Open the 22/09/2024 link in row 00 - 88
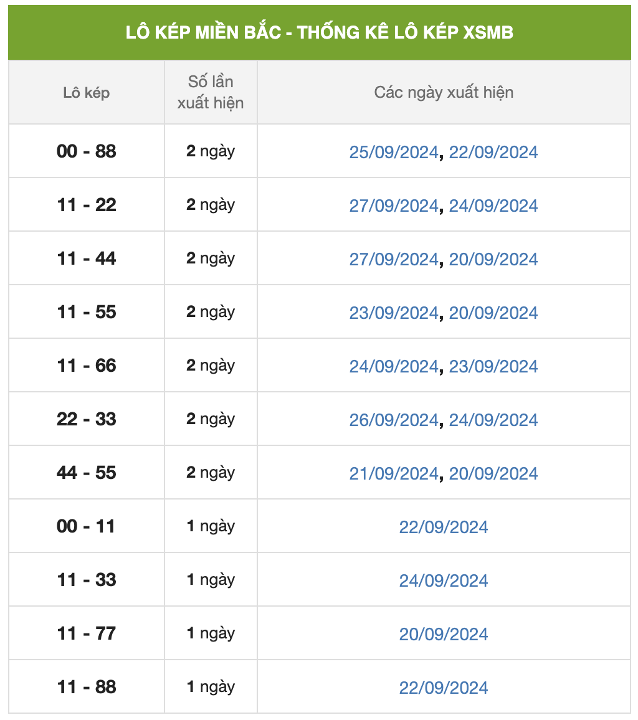The height and width of the screenshot is (720, 638). tap(493, 153)
